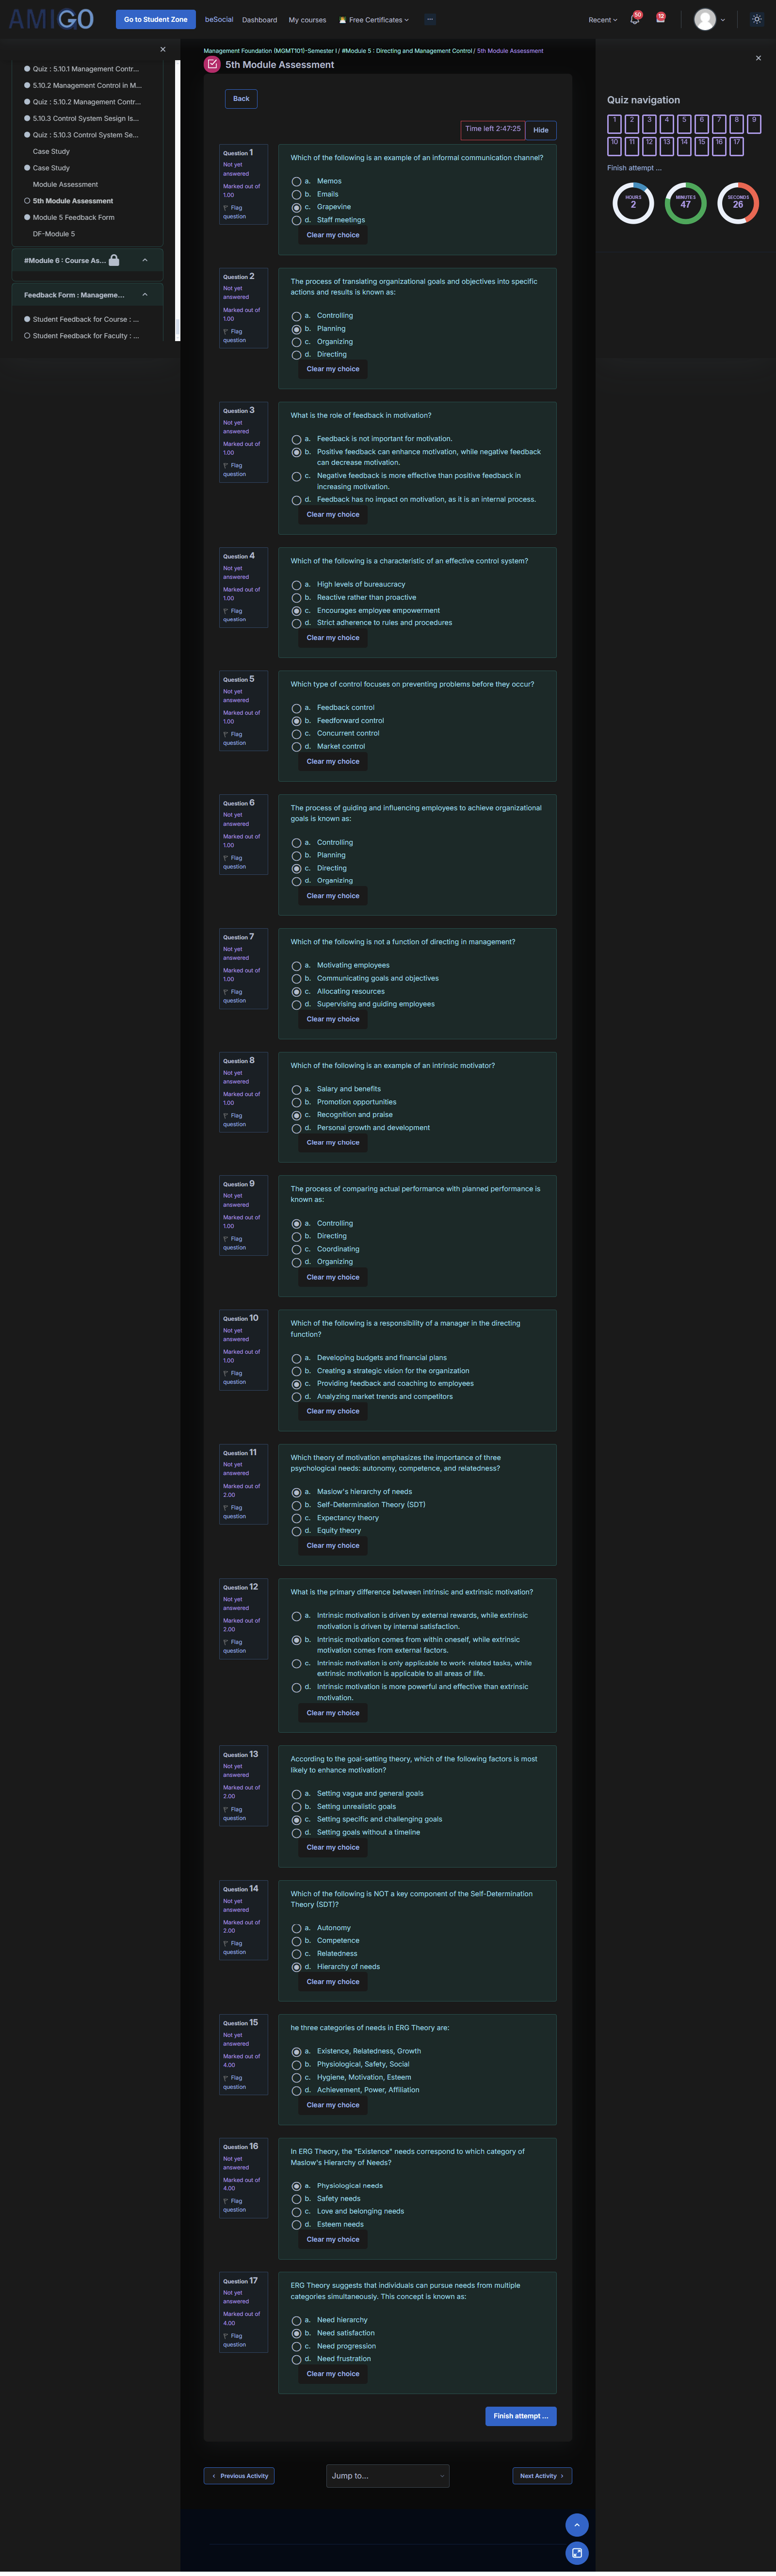776x2576 pixels.
Task: Open DF-Module 5 in course index
Action: 54,234
